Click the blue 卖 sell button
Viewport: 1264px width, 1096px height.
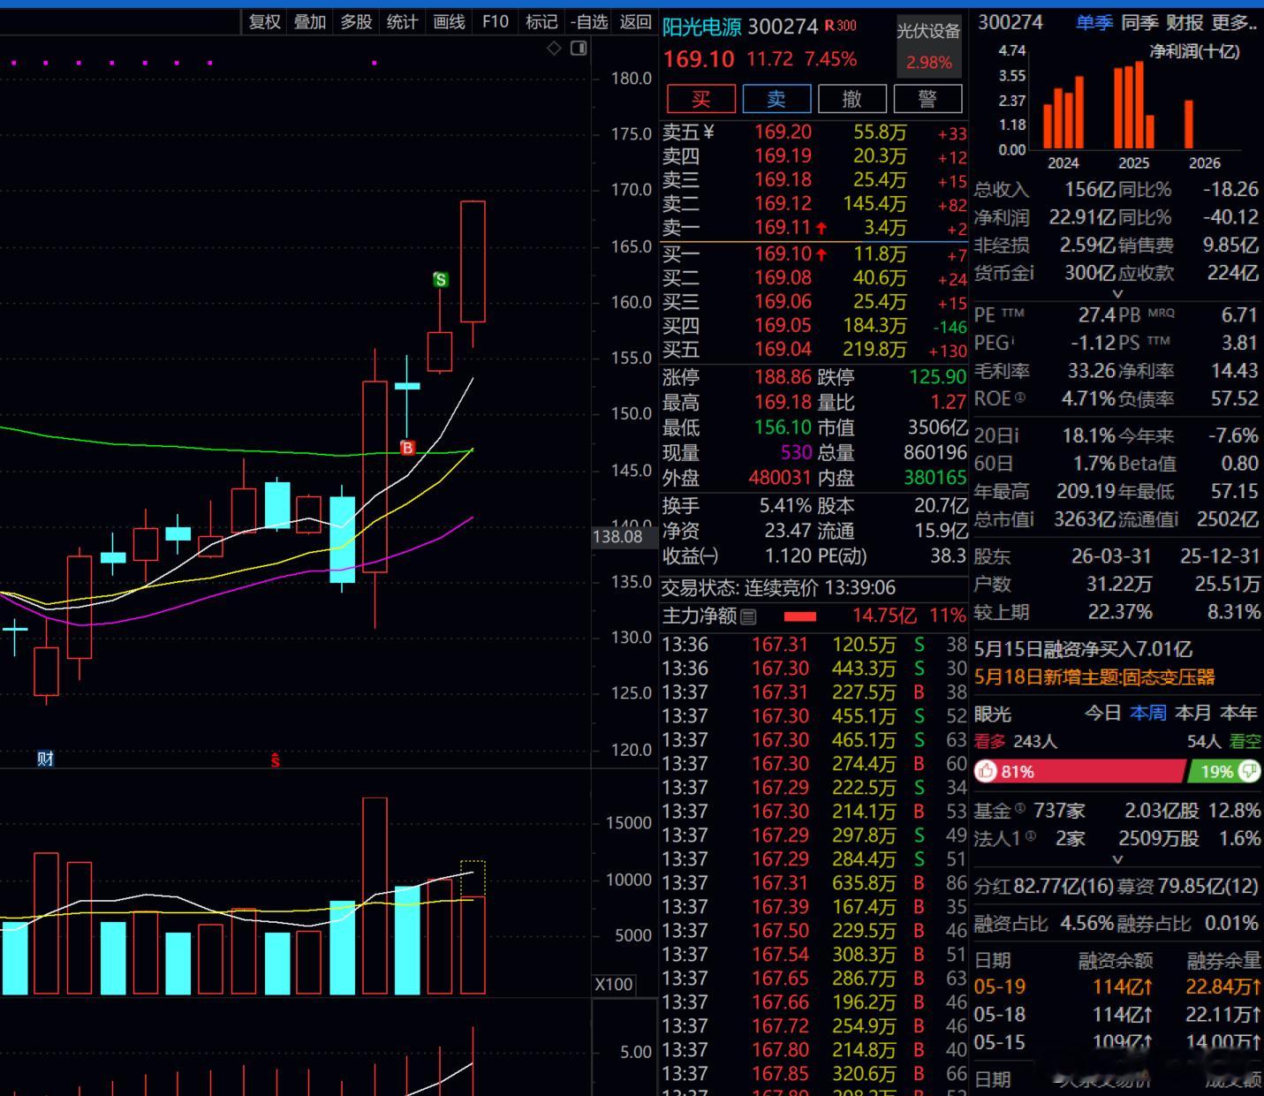coord(776,99)
